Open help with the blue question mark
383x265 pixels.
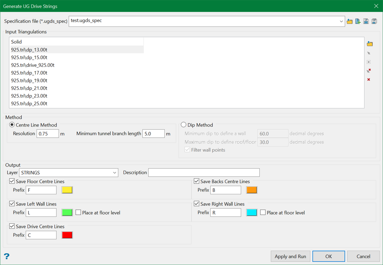click(x=7, y=256)
